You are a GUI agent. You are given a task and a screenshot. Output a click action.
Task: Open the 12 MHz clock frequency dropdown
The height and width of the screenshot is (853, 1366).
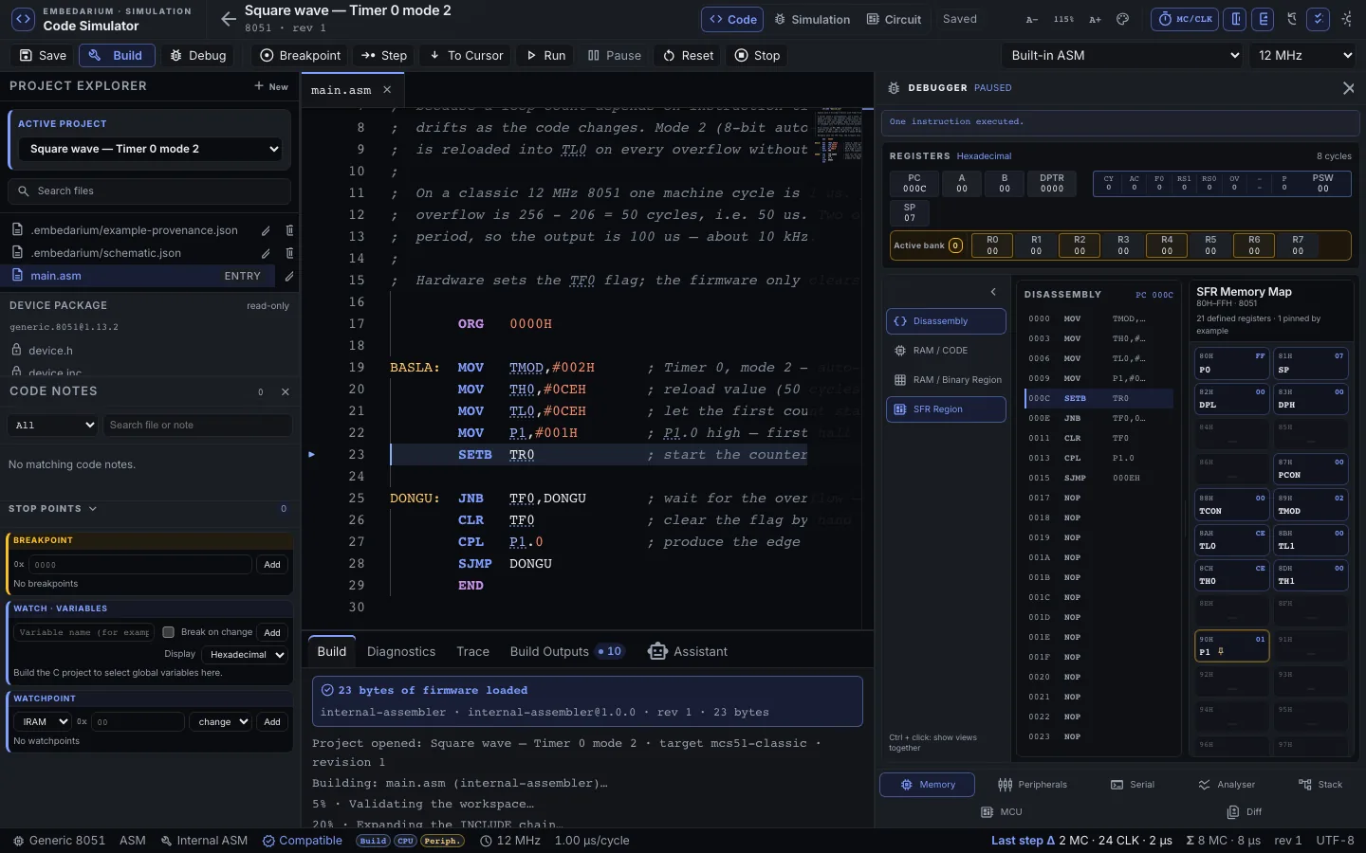[1303, 55]
